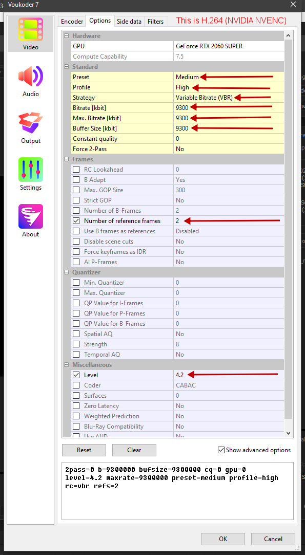Screen dimensions: 305x555
Task: Open the Output section icon
Action: 31,123
